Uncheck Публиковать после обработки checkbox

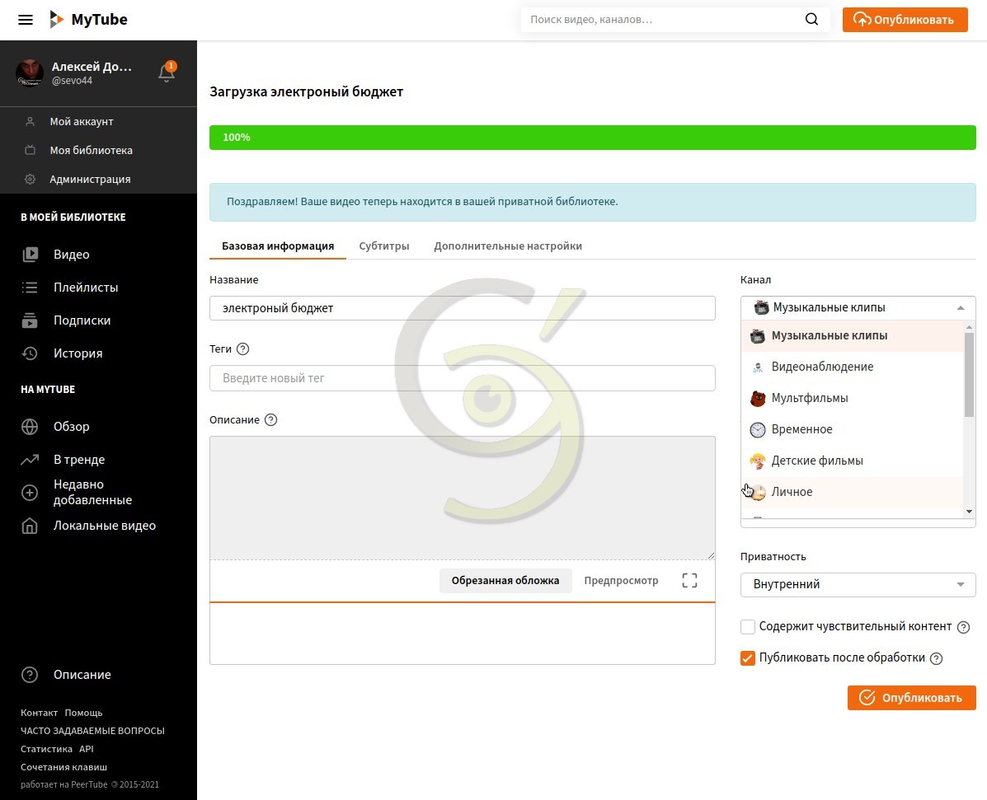pos(748,658)
